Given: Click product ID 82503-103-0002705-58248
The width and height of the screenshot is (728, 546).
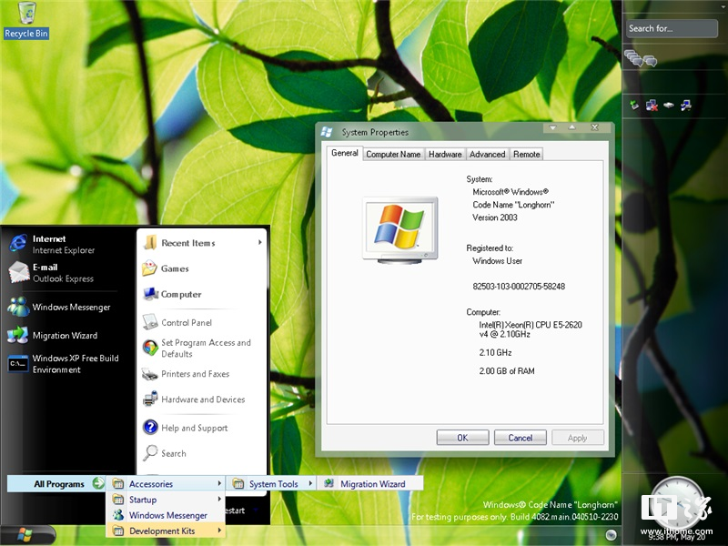Looking at the screenshot, I should tap(519, 287).
